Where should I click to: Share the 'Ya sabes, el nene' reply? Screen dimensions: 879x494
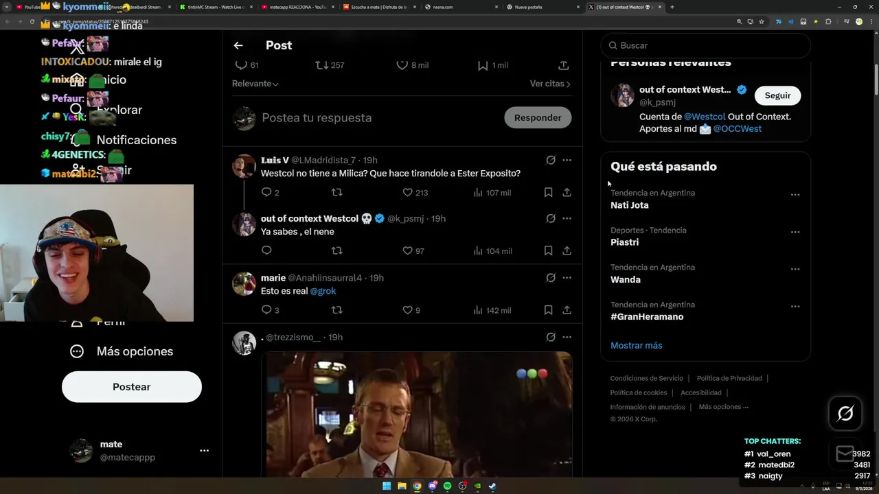click(x=567, y=251)
